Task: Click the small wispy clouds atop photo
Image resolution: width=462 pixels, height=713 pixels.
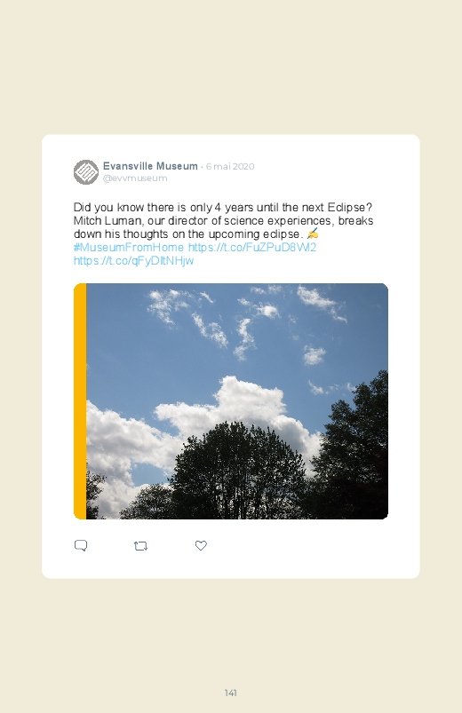Action: coord(246,318)
